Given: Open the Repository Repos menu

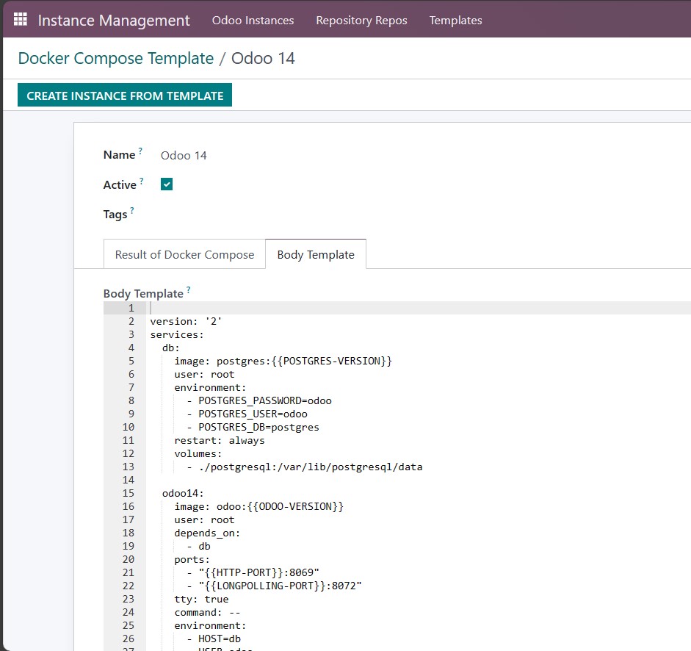Looking at the screenshot, I should 361,21.
